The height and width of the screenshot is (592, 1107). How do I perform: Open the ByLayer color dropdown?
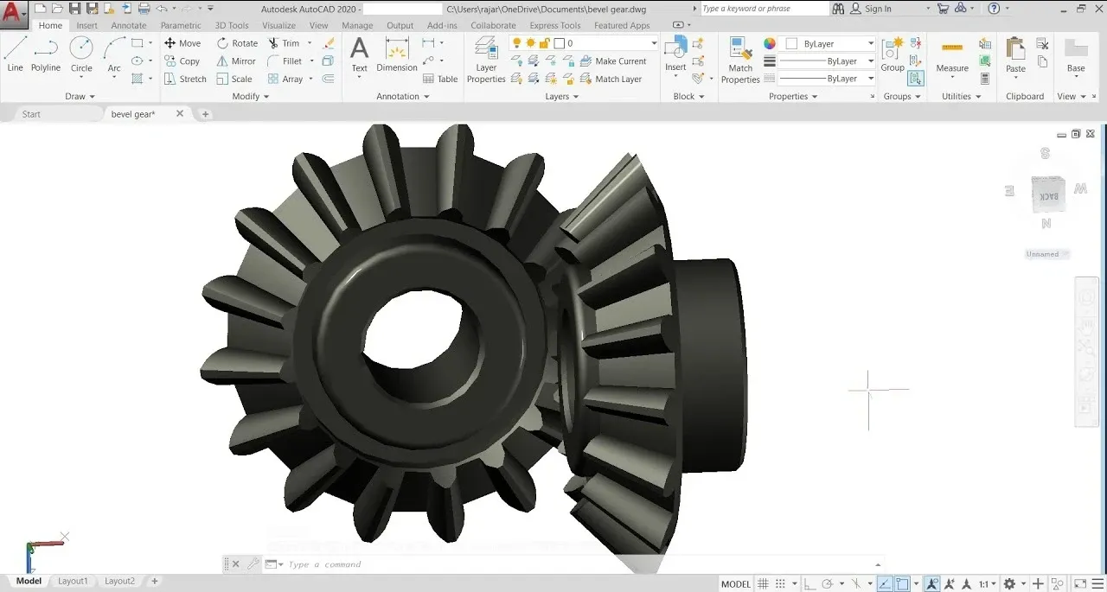click(x=870, y=42)
